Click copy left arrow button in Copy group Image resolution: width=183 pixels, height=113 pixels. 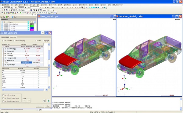click(x=24, y=101)
